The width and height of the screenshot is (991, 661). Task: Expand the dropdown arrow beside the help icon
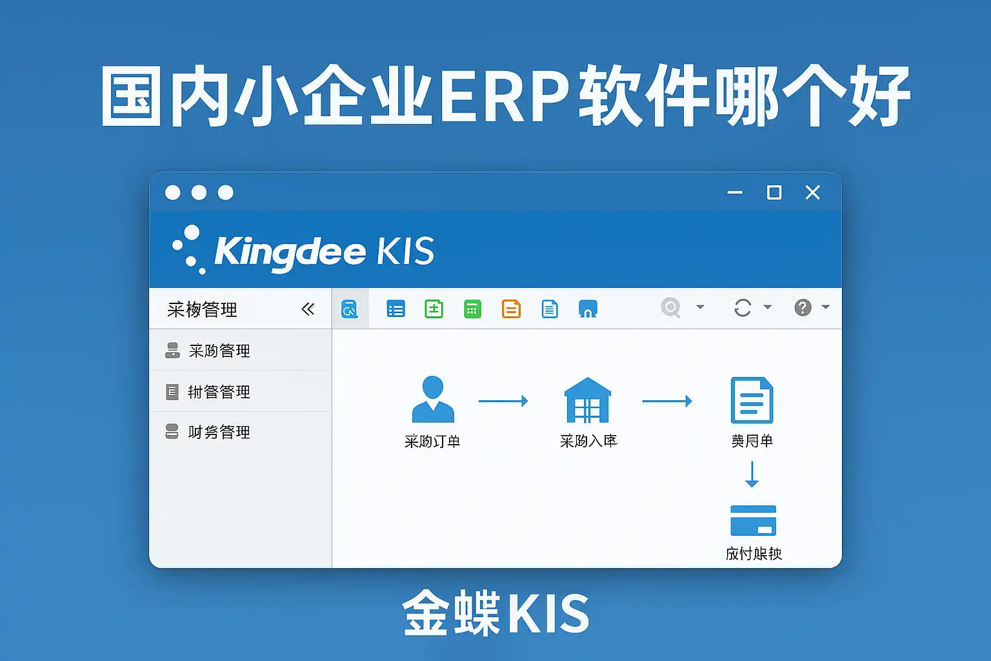tap(825, 307)
